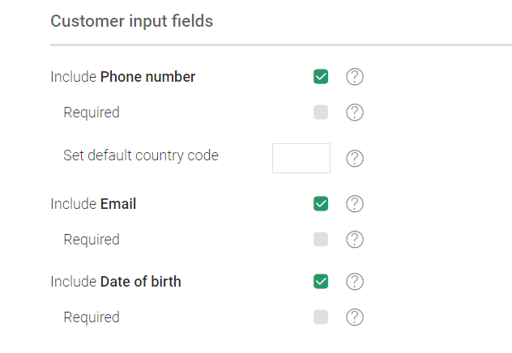
Task: Click the Required label below Email
Action: (92, 240)
